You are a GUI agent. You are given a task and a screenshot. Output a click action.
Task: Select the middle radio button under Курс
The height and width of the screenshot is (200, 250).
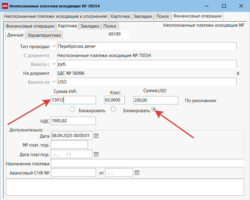(x=113, y=109)
